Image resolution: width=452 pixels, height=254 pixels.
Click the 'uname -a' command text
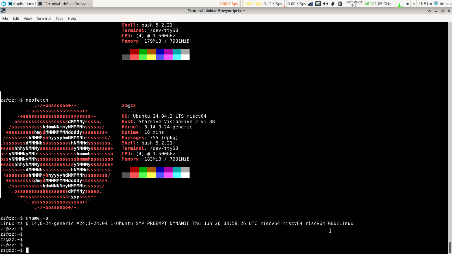point(37,218)
